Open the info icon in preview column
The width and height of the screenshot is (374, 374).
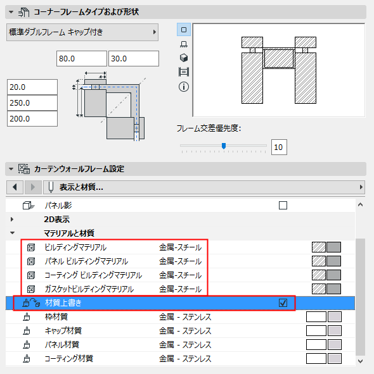184,87
